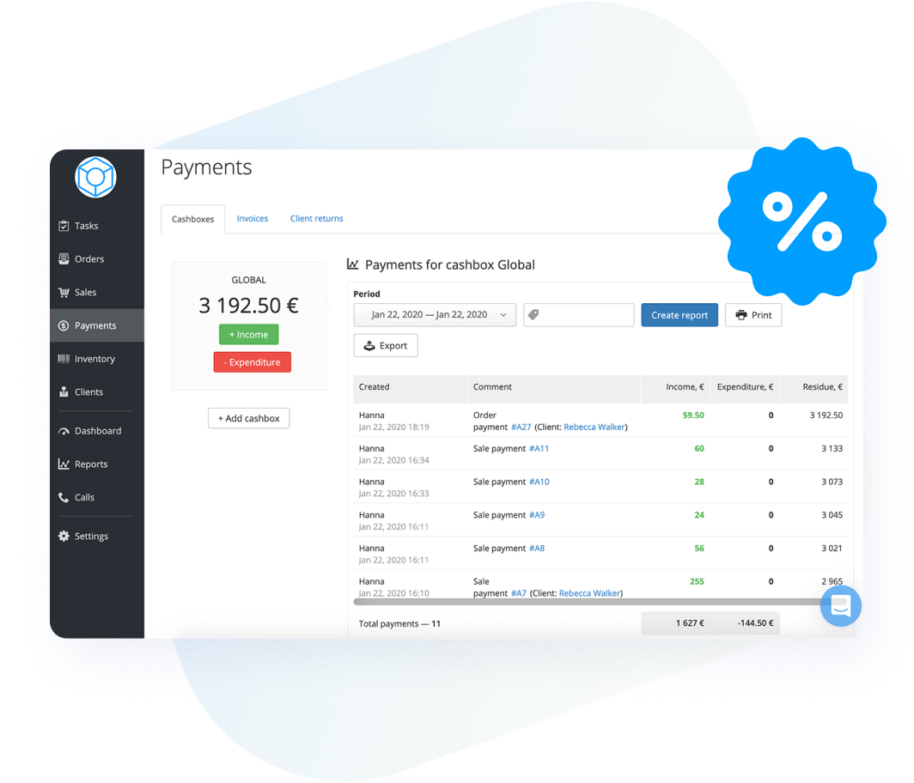Image resolution: width=914 pixels, height=783 pixels.
Task: Open Settings gear in sidebar
Action: pyautogui.click(x=91, y=537)
